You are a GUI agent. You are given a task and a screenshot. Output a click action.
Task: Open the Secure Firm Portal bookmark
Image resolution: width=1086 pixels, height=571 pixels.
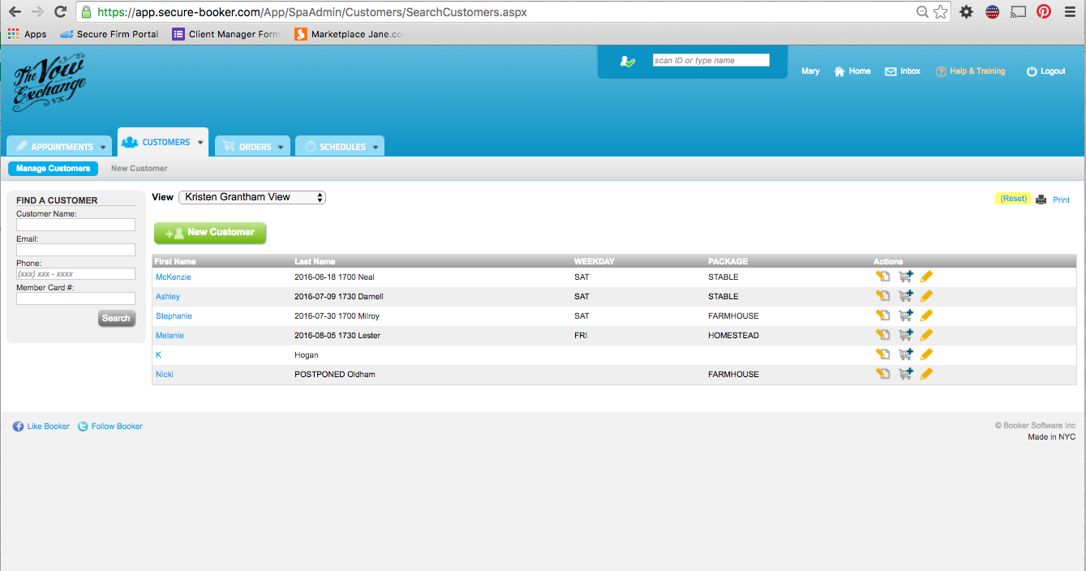[109, 34]
